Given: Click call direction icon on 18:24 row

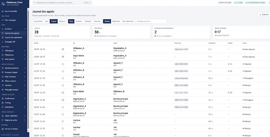Looking at the screenshot, I should tap(63, 49).
